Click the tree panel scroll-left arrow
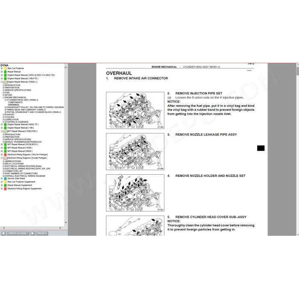 4,228
